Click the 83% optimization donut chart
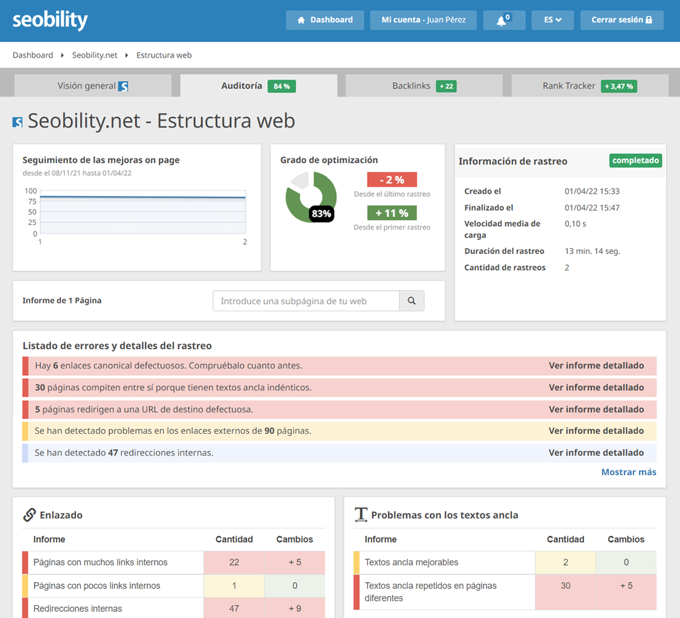 (310, 197)
